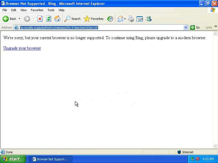This screenshot has height=163, width=218.
Task: Launch the Messenger people icon
Action: [x=149, y=19]
